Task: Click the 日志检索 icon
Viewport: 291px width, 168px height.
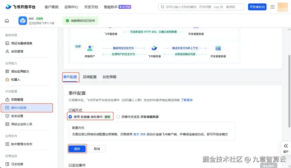Action: pyautogui.click(x=7, y=164)
